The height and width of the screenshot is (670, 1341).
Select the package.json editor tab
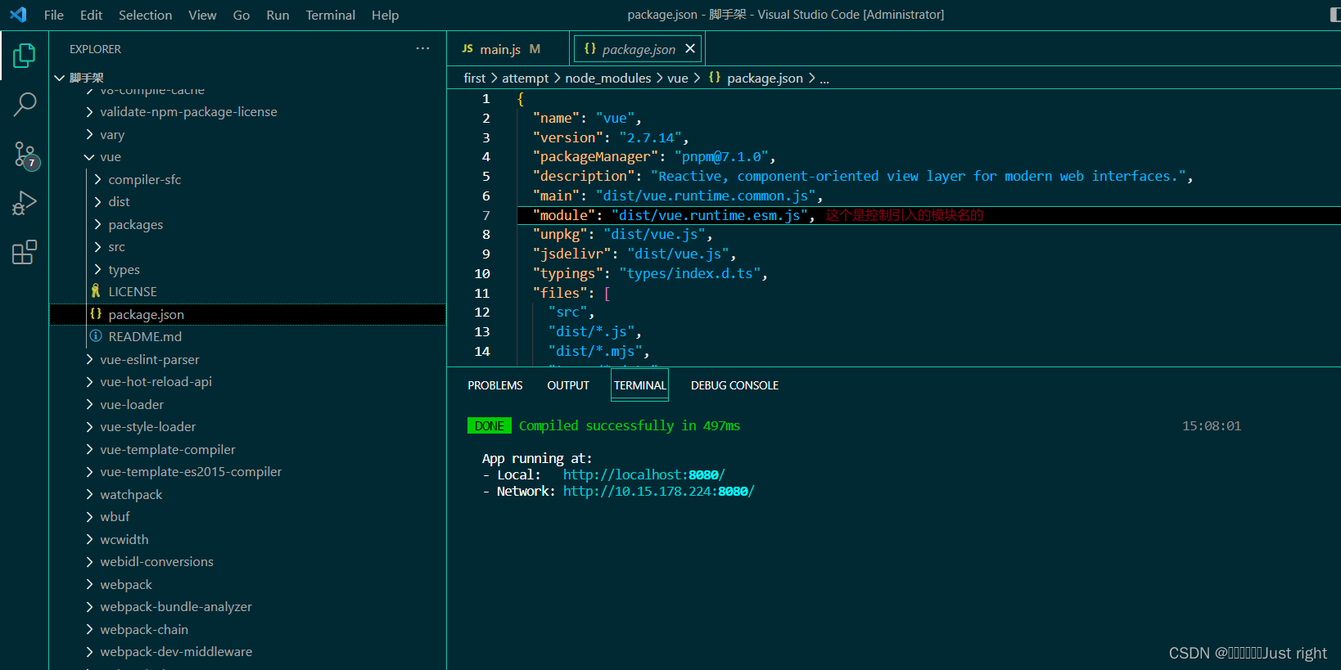[x=639, y=49]
